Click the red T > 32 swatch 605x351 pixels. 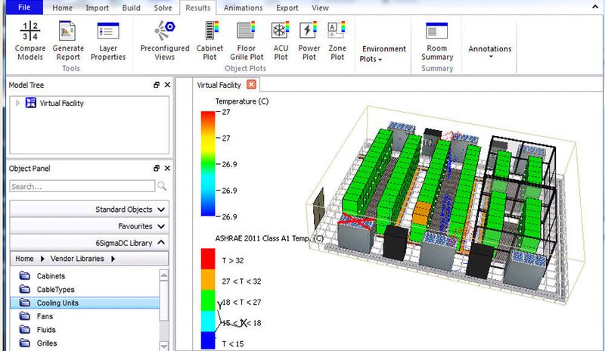click(208, 259)
